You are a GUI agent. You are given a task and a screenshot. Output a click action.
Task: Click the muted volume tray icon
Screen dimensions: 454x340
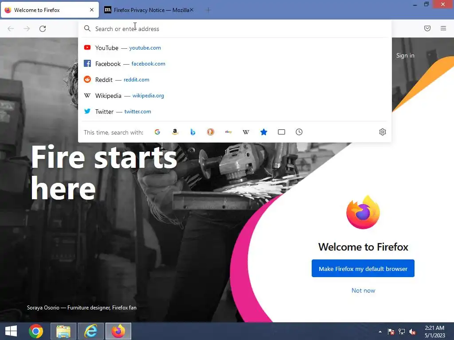pos(412,332)
